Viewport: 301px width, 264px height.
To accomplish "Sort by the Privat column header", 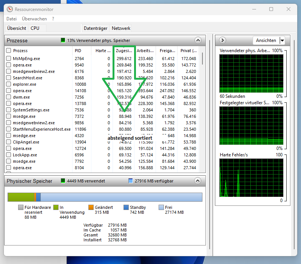I will 188,51.
